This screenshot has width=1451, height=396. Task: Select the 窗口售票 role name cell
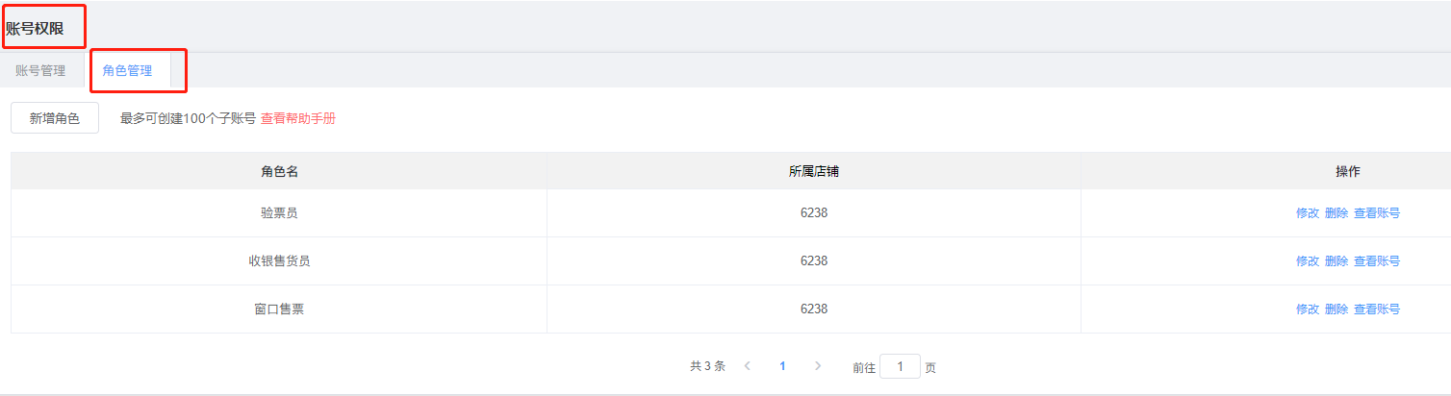click(279, 309)
